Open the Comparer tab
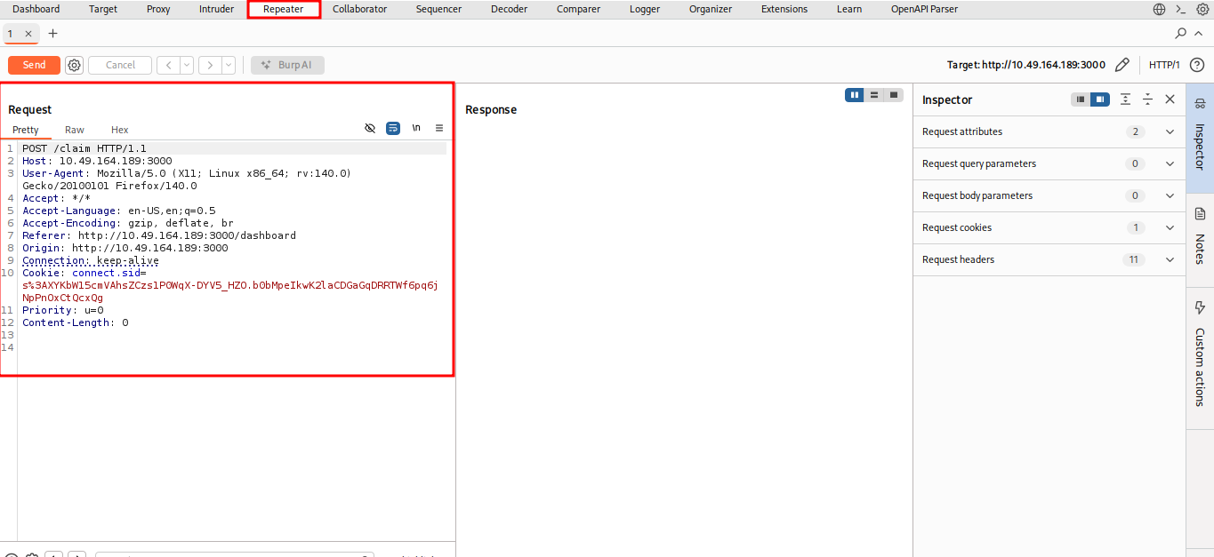The width and height of the screenshot is (1214, 557). click(578, 9)
